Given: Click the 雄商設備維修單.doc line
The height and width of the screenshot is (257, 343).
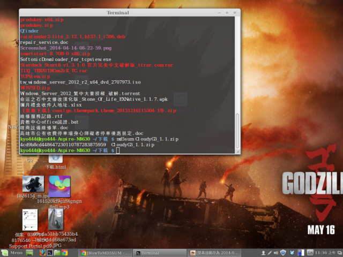Looking at the screenshot, I should click(x=44, y=127).
